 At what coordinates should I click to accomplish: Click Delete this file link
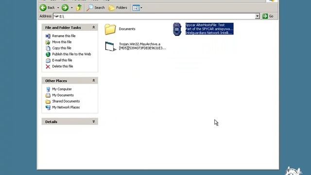(x=63, y=66)
